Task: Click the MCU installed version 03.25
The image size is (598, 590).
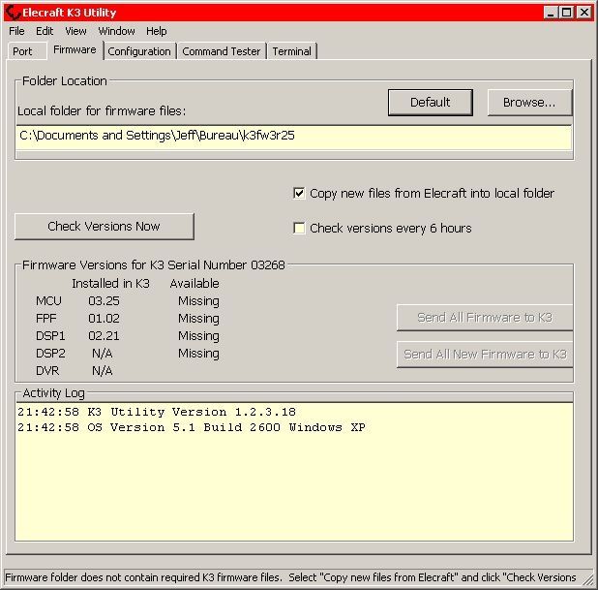Action: [x=104, y=301]
